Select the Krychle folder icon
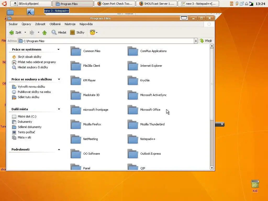The width and height of the screenshot is (268, 201). (133, 80)
